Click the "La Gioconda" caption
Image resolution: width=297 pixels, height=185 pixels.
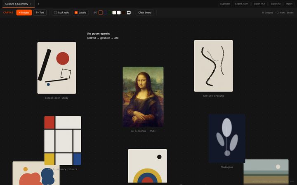143,131
